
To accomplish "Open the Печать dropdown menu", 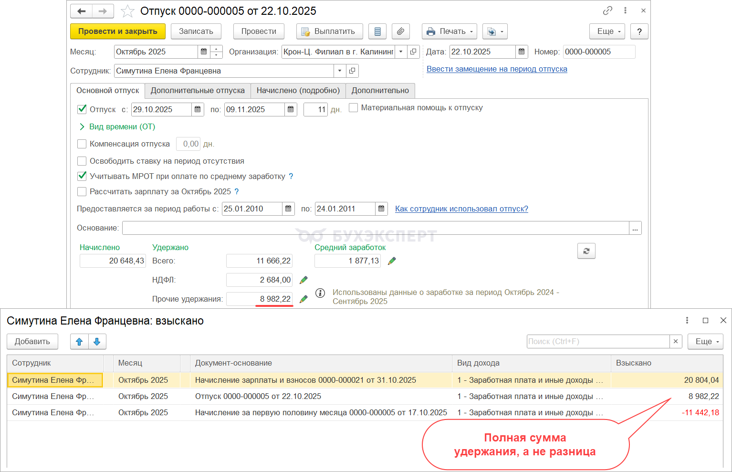I will coord(449,31).
